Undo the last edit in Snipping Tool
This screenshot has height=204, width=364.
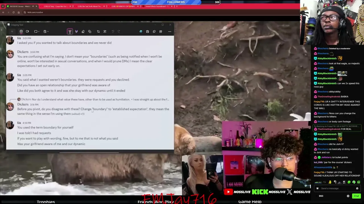[113, 31]
